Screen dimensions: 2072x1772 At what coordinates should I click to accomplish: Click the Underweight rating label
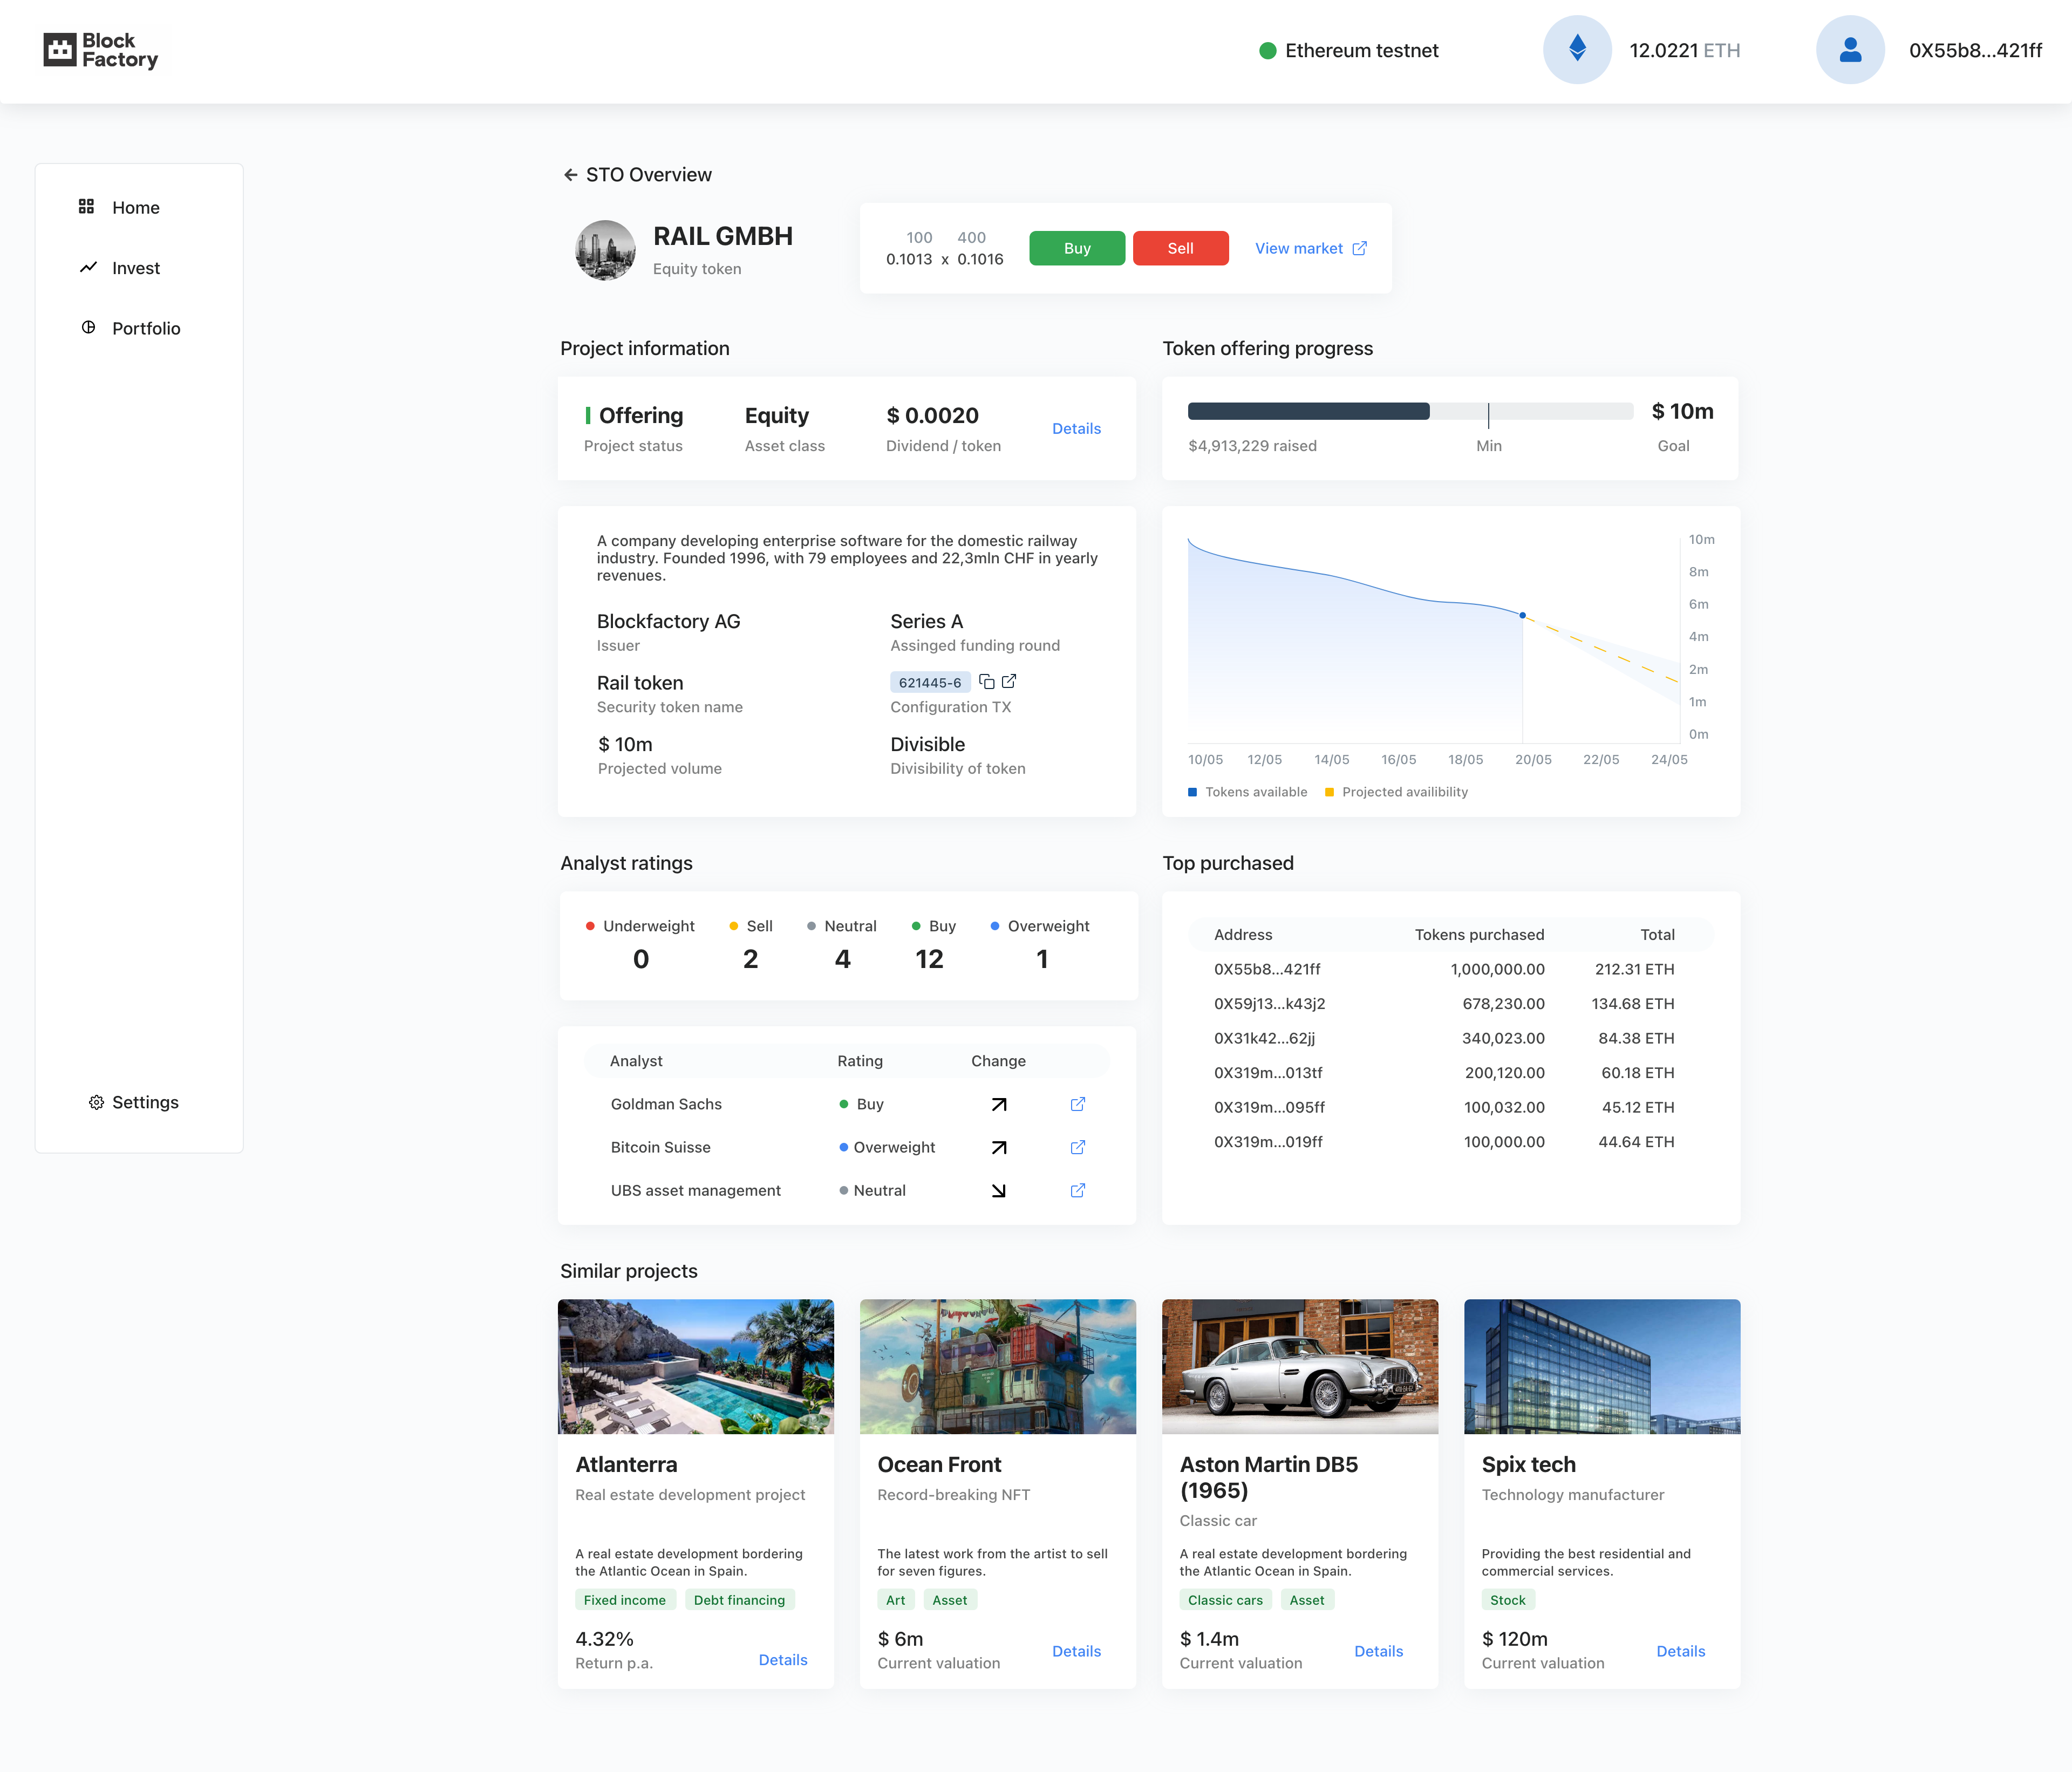click(648, 926)
